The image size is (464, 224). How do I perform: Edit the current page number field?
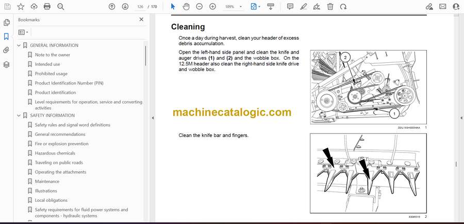point(140,7)
